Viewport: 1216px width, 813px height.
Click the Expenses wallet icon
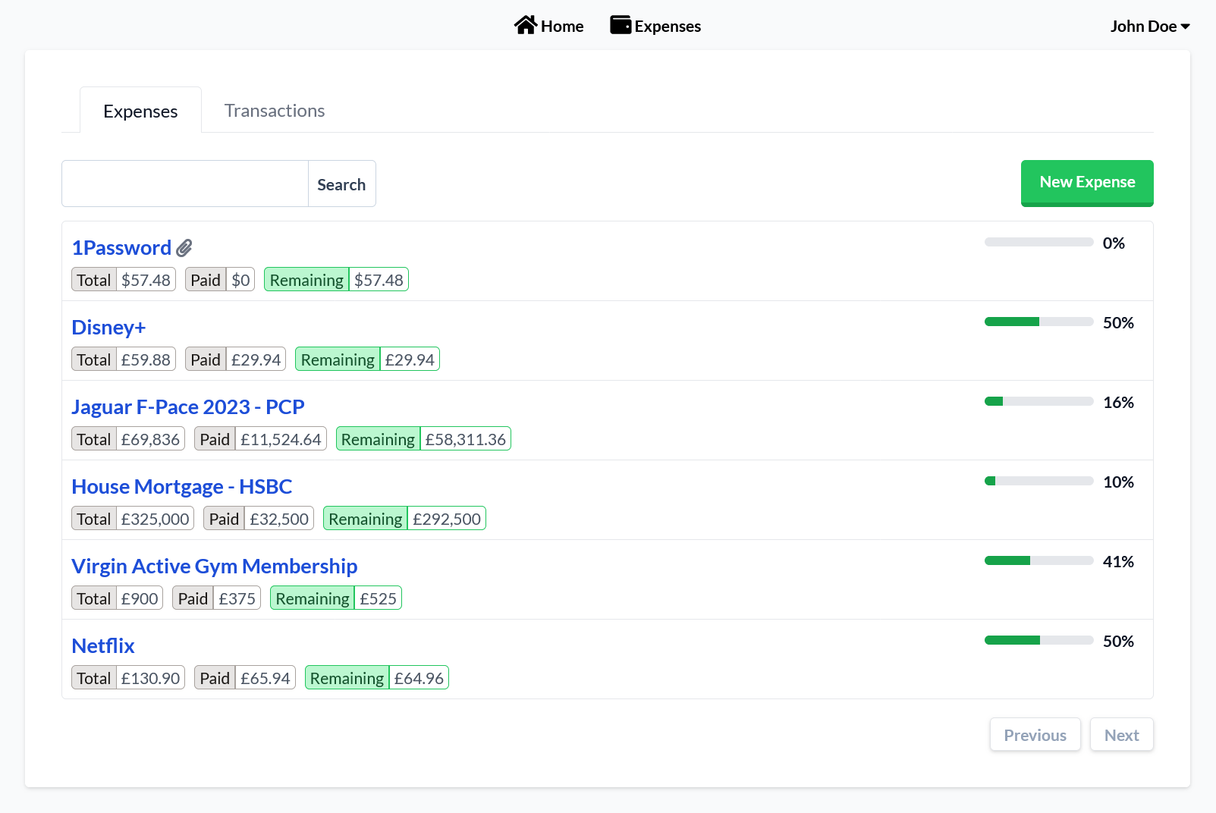621,25
